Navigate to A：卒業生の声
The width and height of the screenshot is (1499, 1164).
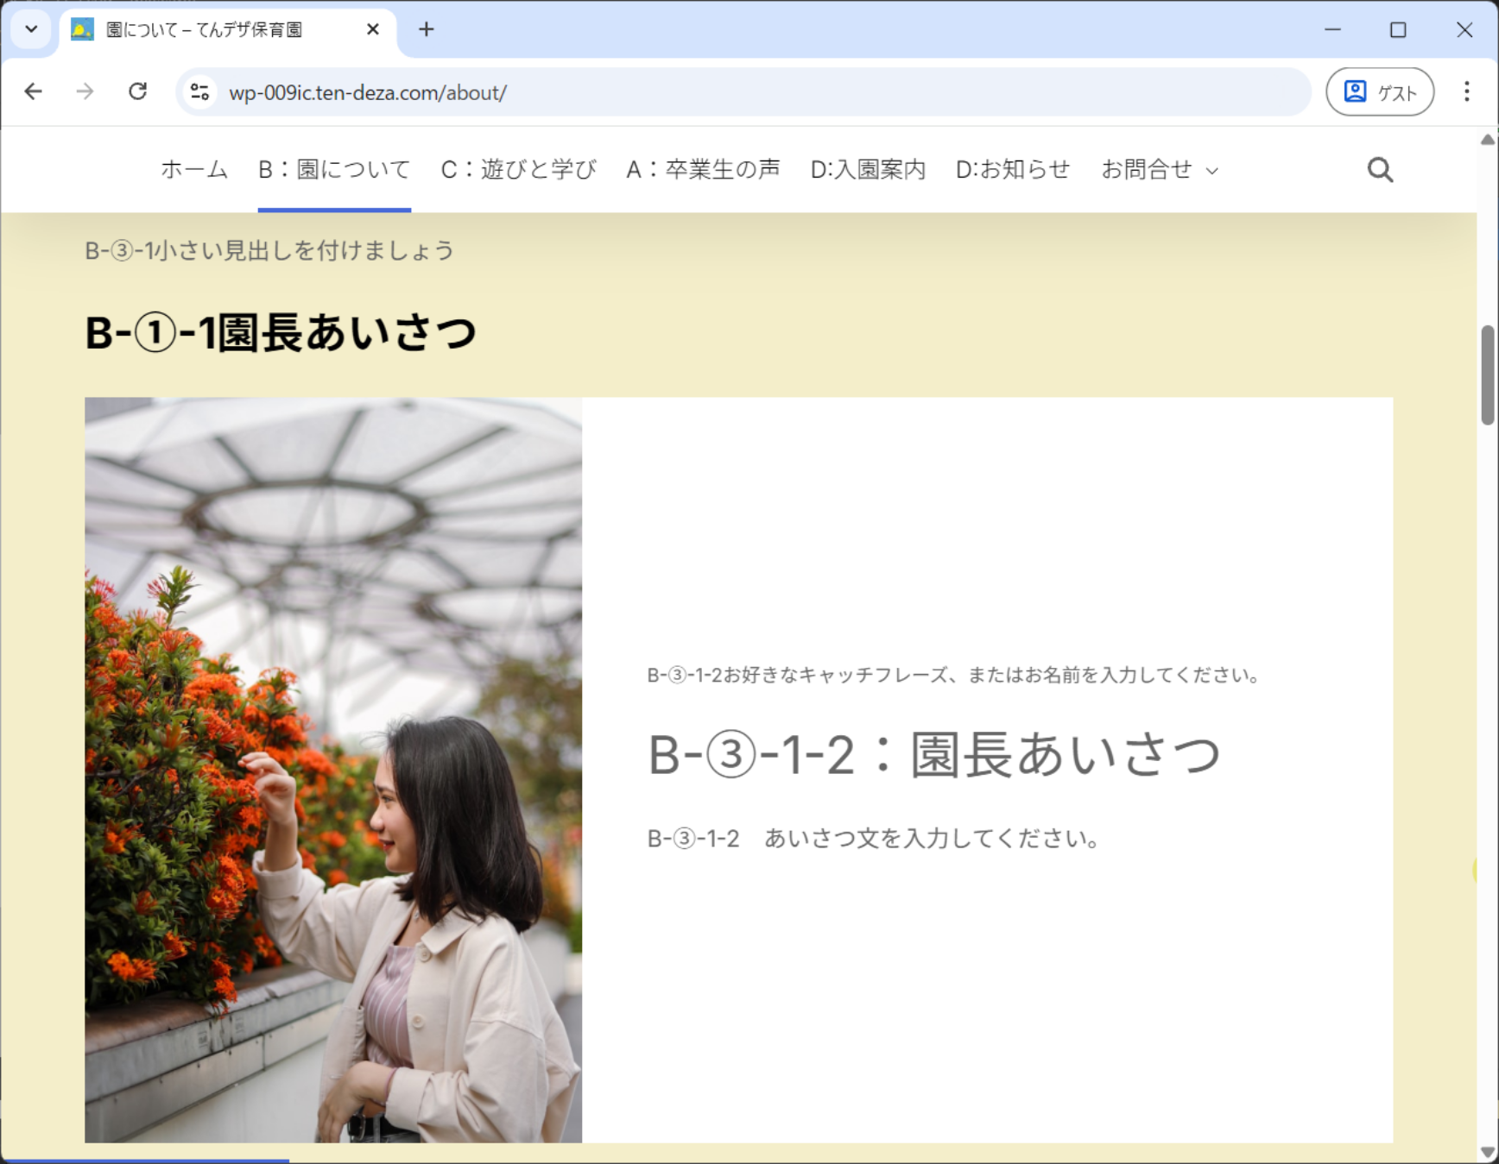(x=703, y=169)
